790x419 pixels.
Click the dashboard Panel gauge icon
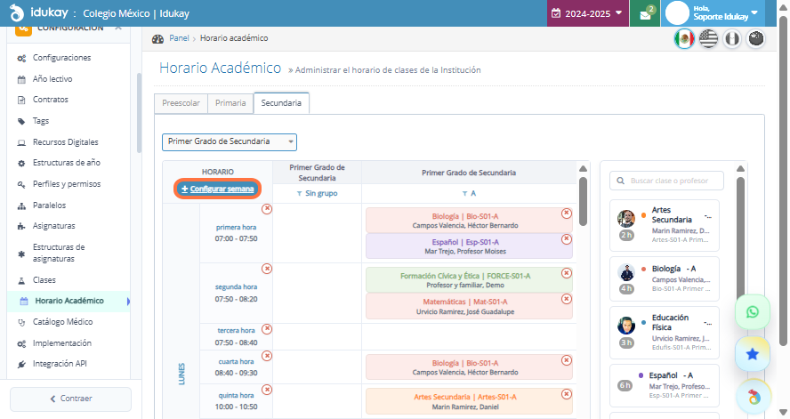coord(157,39)
